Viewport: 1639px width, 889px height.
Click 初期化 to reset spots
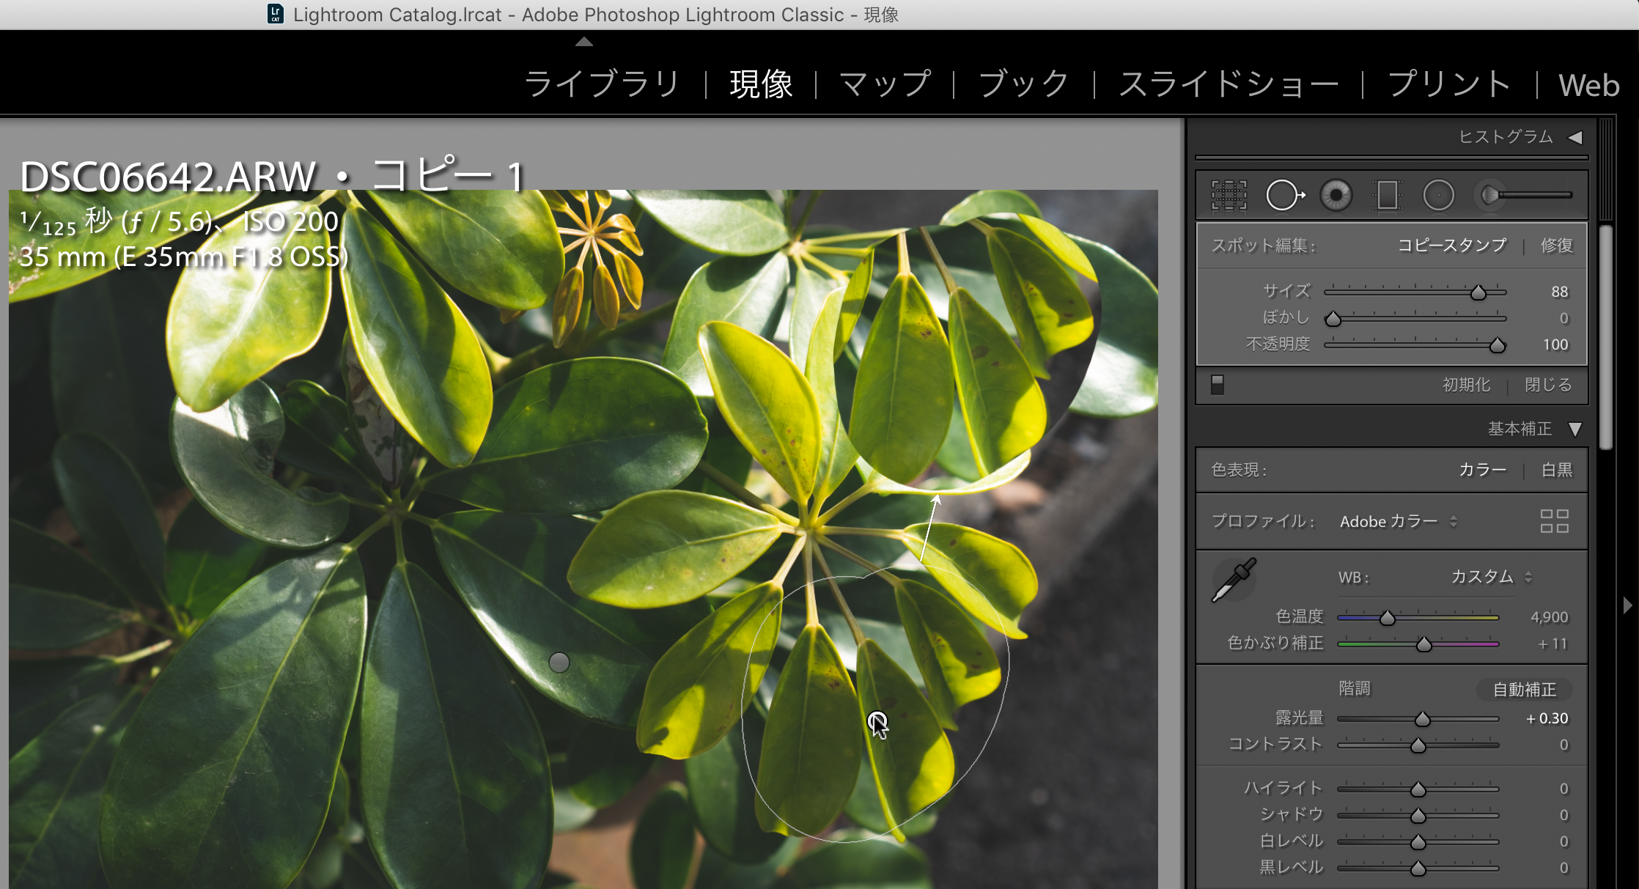(1466, 385)
